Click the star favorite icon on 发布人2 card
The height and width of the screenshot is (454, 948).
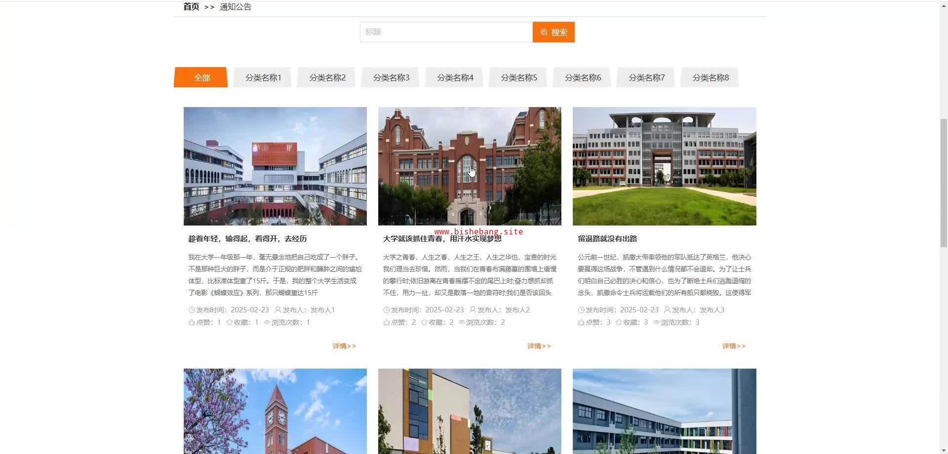tap(424, 322)
